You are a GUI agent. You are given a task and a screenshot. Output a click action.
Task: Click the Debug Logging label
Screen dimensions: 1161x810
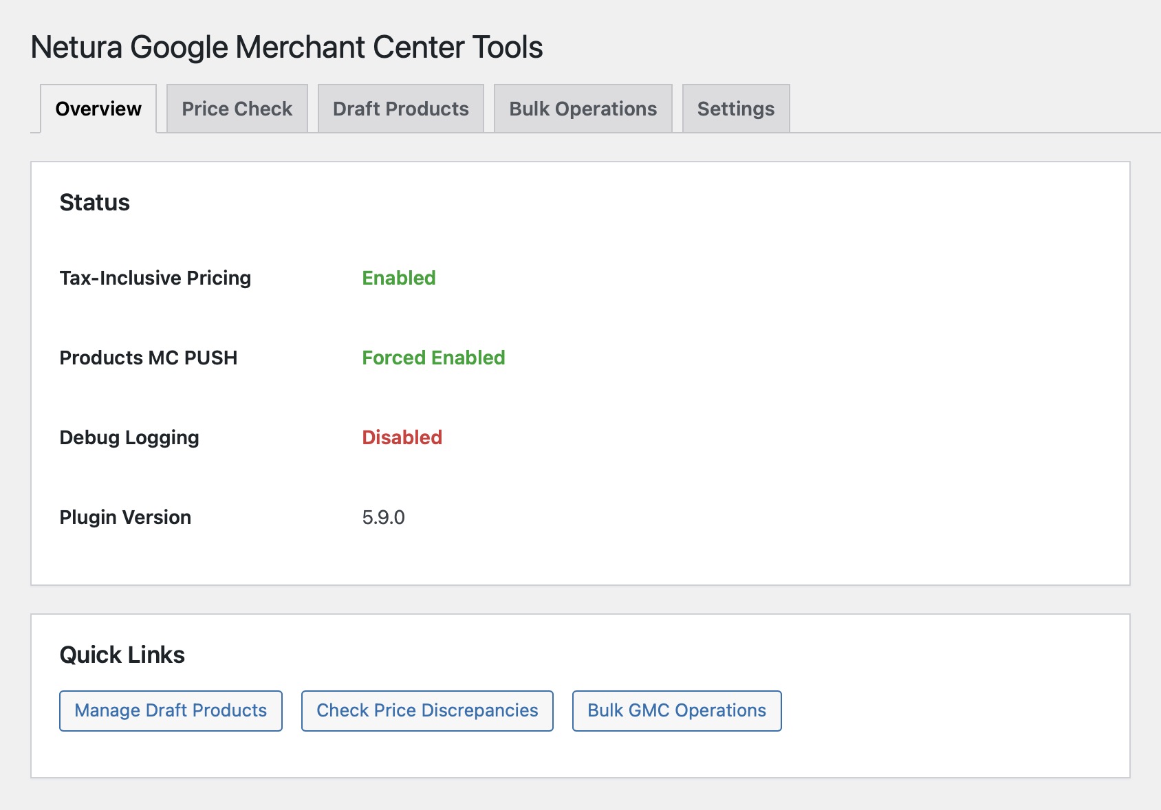(129, 437)
